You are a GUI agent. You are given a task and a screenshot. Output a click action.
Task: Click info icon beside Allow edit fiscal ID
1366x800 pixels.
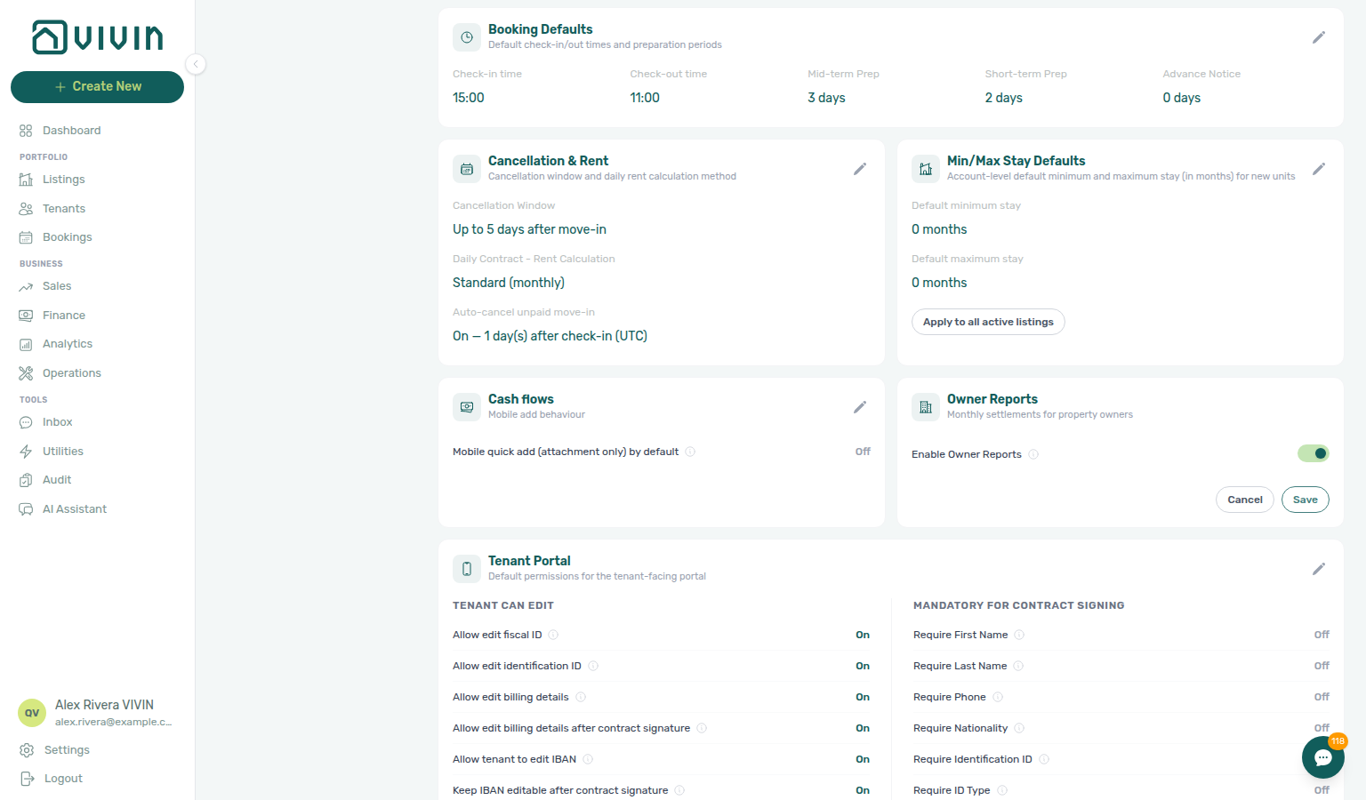coord(553,635)
